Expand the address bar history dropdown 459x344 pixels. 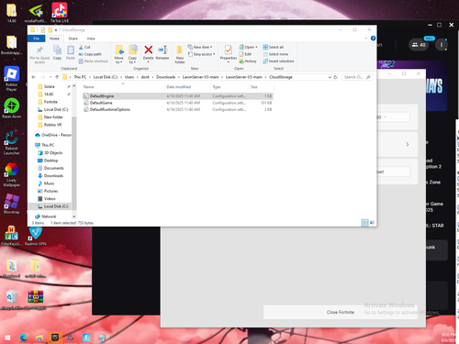click(330, 77)
